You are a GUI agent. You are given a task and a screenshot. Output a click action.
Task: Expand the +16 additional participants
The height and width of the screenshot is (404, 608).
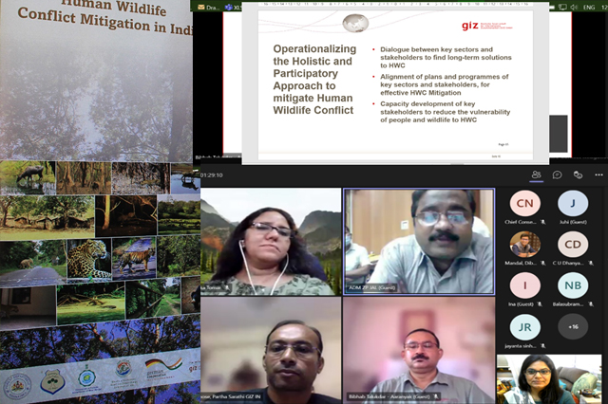point(572,326)
